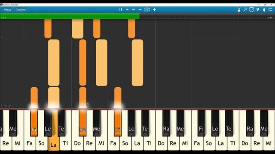This screenshot has width=275, height=154.
Task: Go back using the Назад menu
Action: (x=7, y=9)
